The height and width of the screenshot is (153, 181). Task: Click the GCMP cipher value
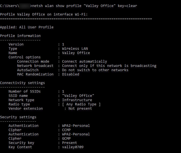[66, 138]
